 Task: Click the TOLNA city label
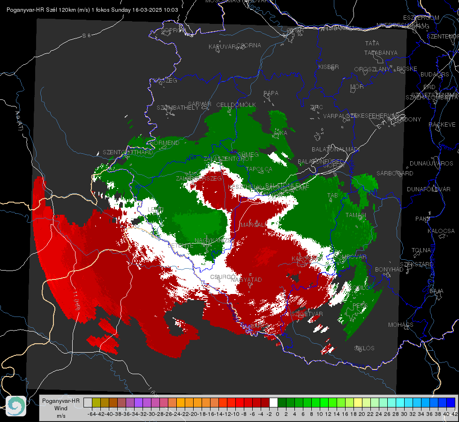pyautogui.click(x=421, y=250)
